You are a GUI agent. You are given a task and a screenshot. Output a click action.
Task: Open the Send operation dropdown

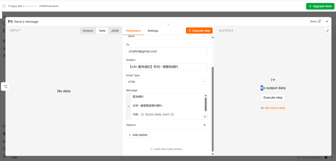(167, 36)
